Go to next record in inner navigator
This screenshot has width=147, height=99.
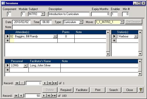point(45,83)
